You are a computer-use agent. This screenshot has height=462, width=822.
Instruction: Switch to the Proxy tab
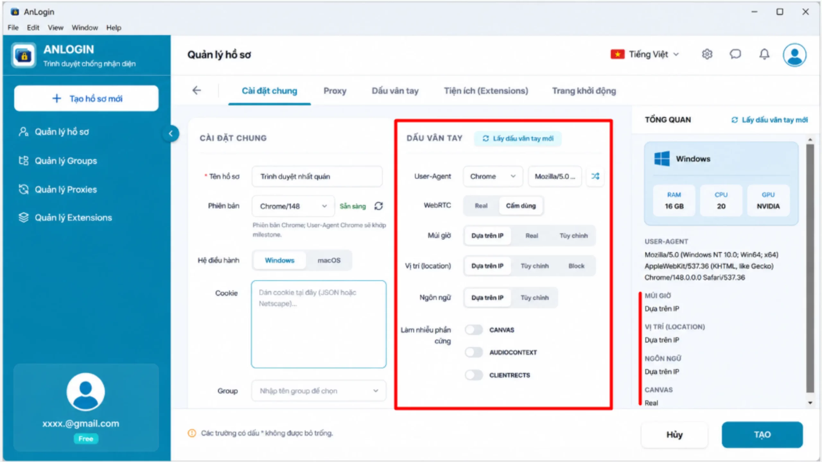click(x=335, y=91)
